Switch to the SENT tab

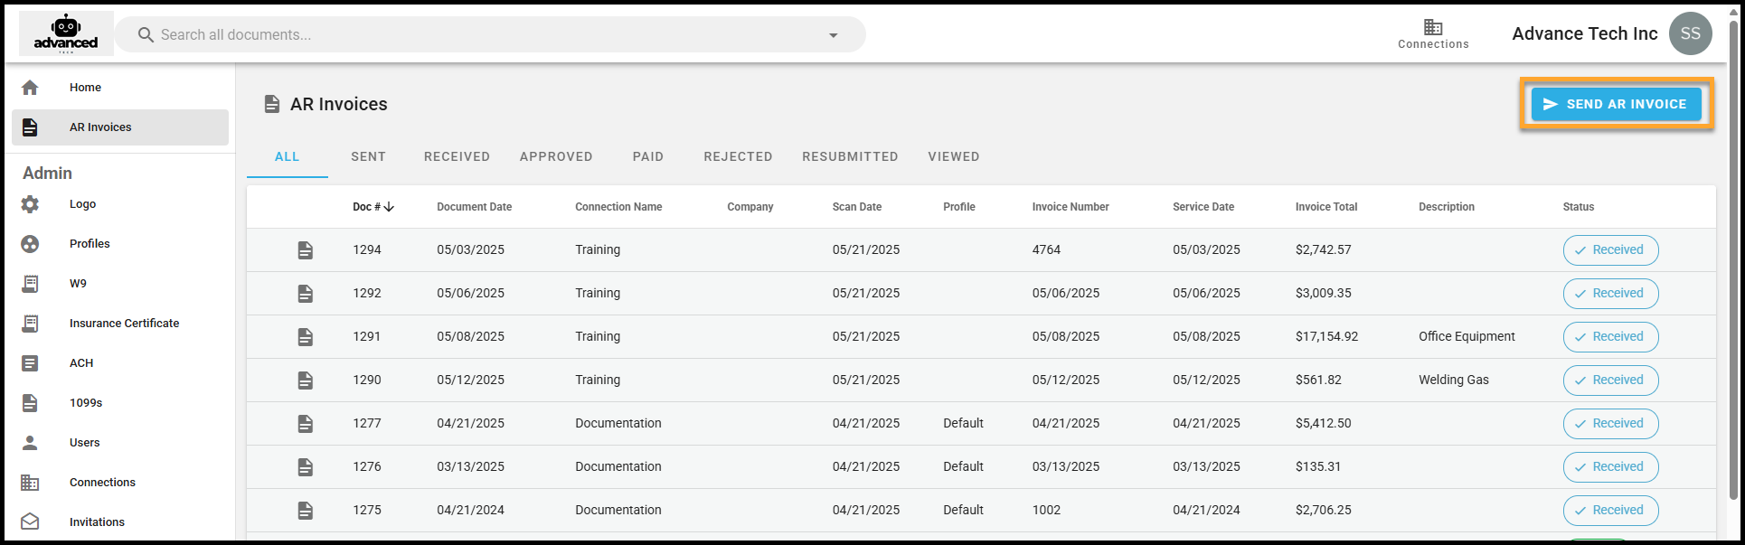369,156
